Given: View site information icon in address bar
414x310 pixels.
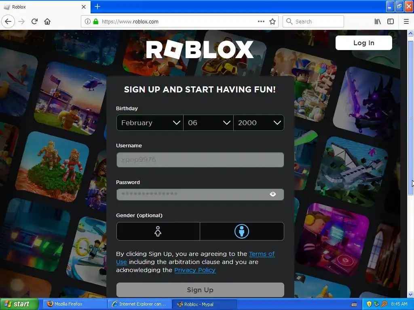Looking at the screenshot, I should [88, 21].
